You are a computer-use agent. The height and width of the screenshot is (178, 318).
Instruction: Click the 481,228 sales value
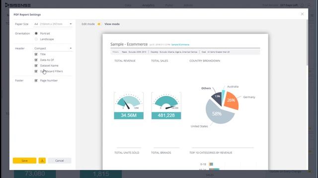point(166,115)
